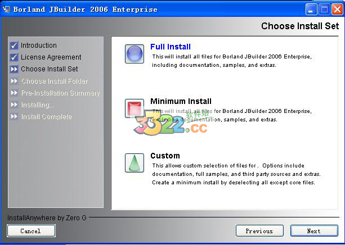The width and height of the screenshot is (345, 245).
Task: Click the Next button
Action: coord(314,231)
